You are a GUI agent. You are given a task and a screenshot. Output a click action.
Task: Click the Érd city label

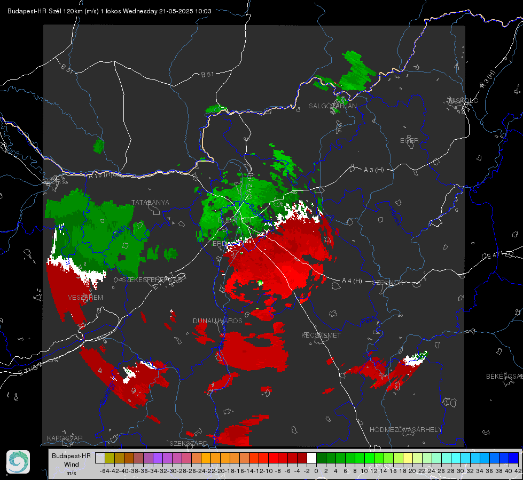tap(220, 244)
